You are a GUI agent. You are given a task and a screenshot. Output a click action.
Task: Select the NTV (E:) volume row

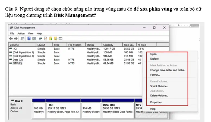76,63
